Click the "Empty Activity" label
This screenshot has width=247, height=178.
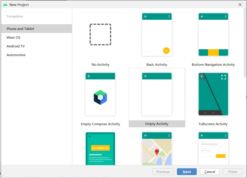[157, 124]
